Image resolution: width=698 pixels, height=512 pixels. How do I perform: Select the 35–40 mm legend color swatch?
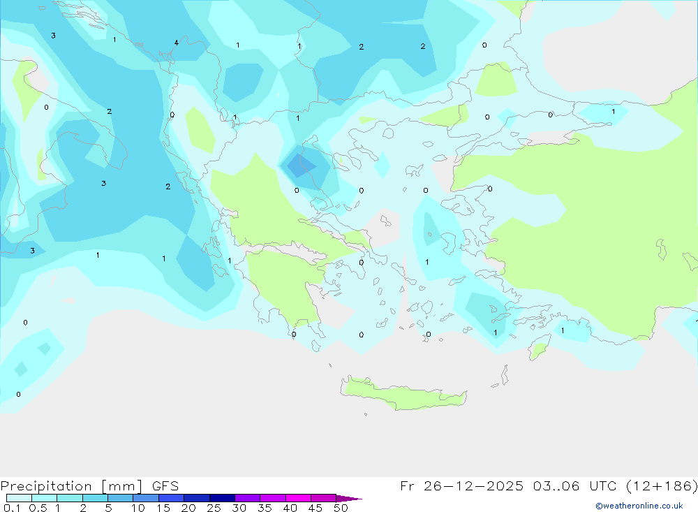[x=273, y=498]
